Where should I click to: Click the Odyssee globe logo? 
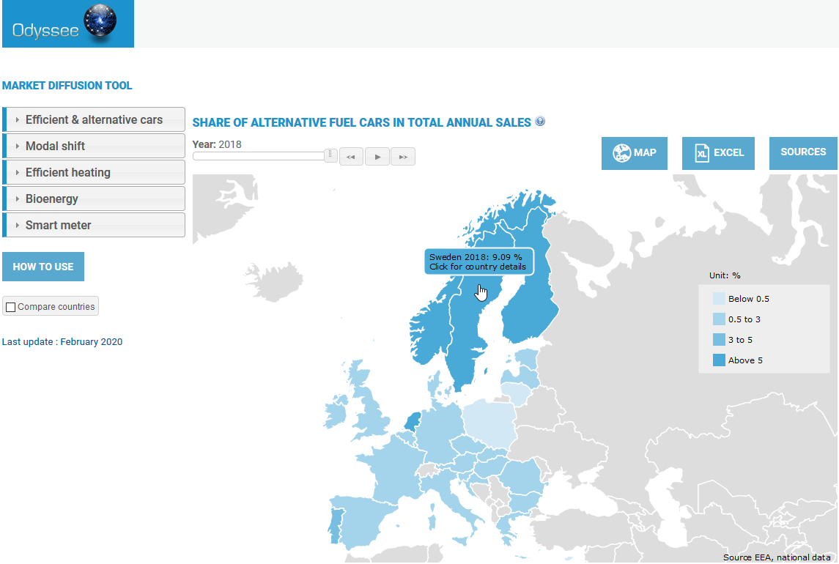(x=99, y=22)
